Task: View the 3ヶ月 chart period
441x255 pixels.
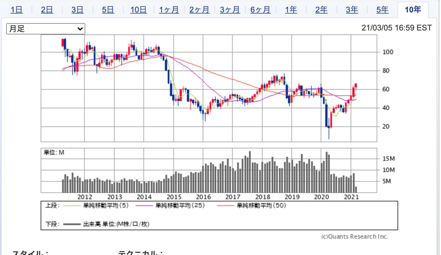Action: coord(230,10)
